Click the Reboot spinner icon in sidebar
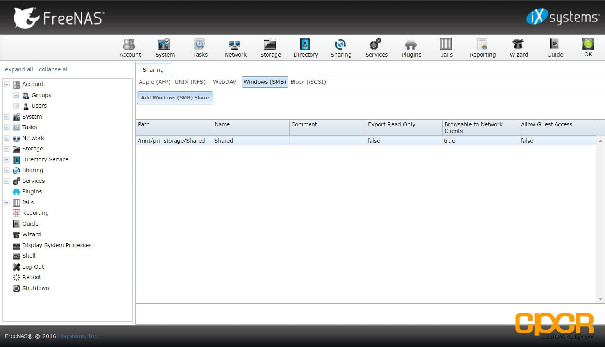The height and width of the screenshot is (347, 605). point(16,278)
